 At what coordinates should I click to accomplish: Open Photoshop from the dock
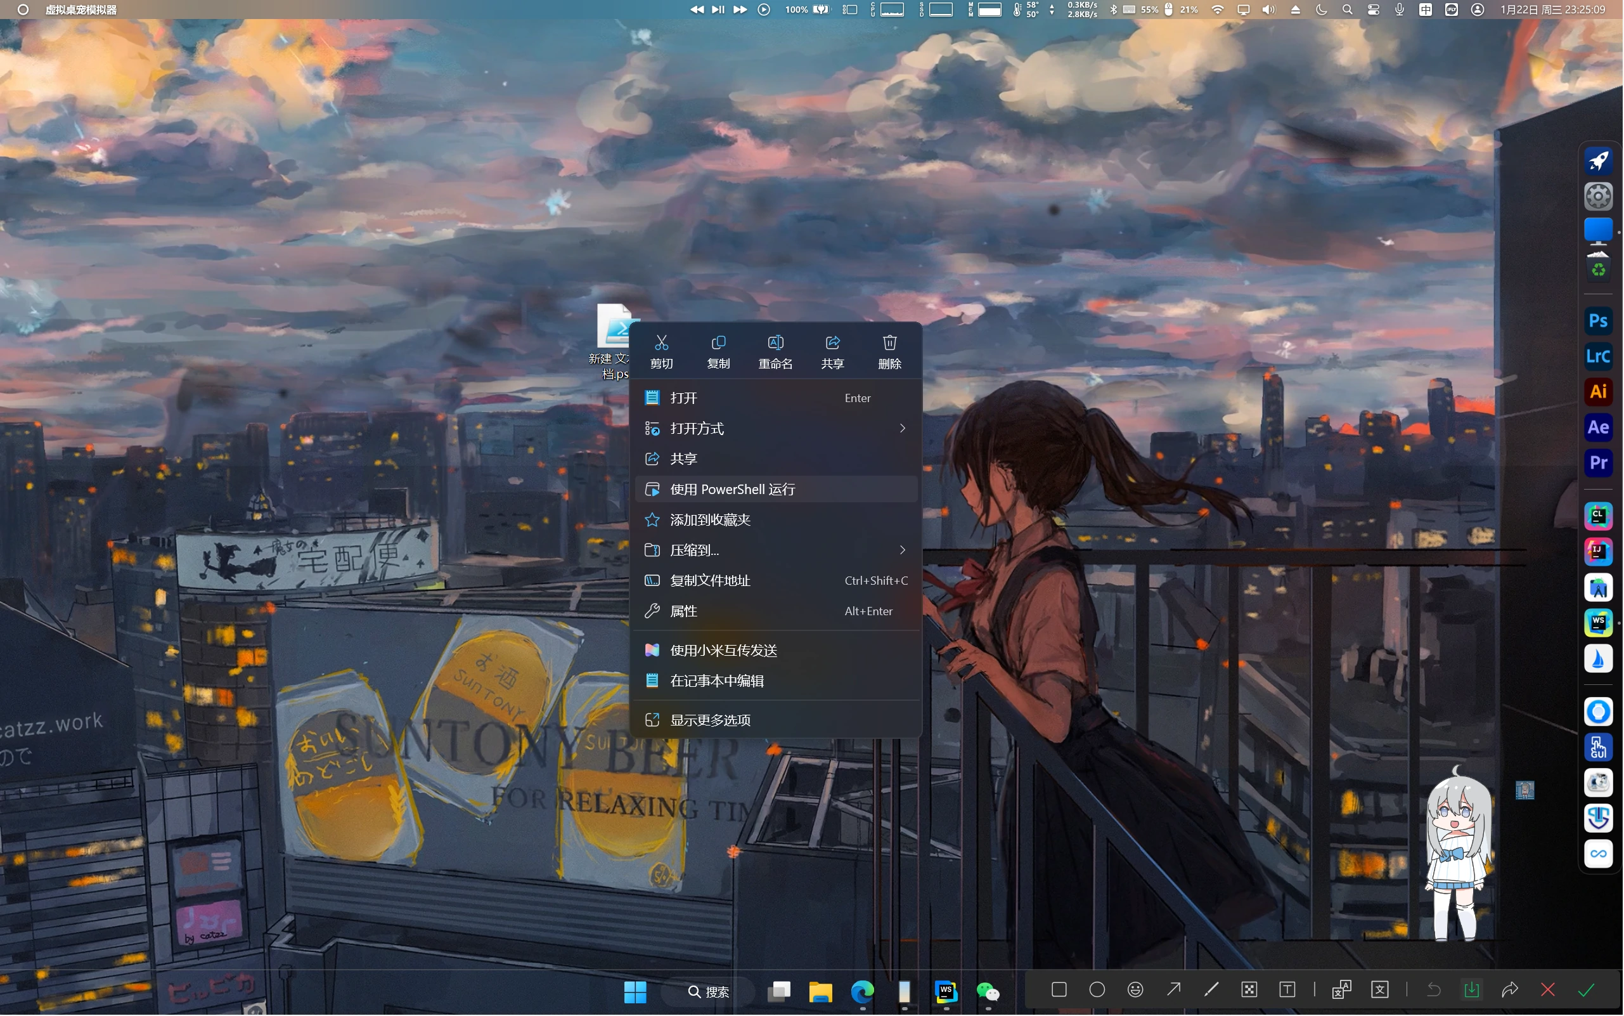[x=1599, y=320]
